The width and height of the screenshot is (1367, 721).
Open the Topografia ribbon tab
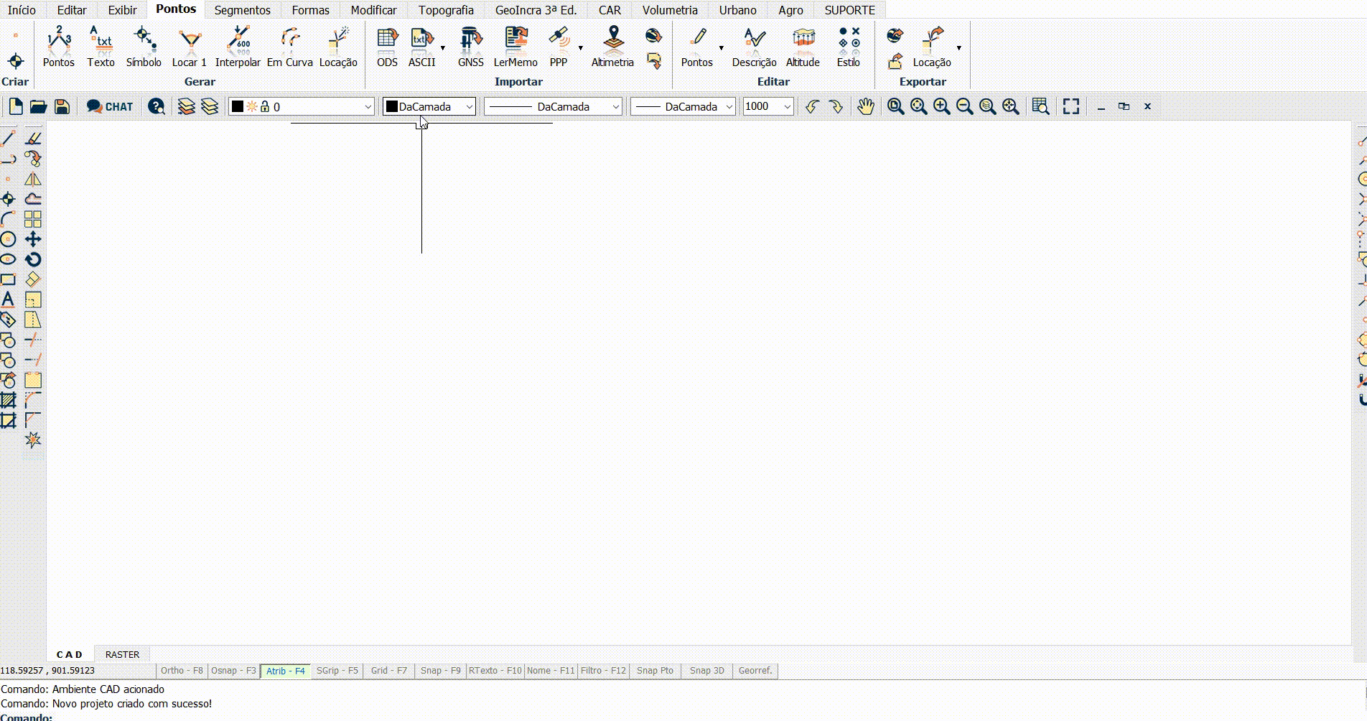(446, 10)
